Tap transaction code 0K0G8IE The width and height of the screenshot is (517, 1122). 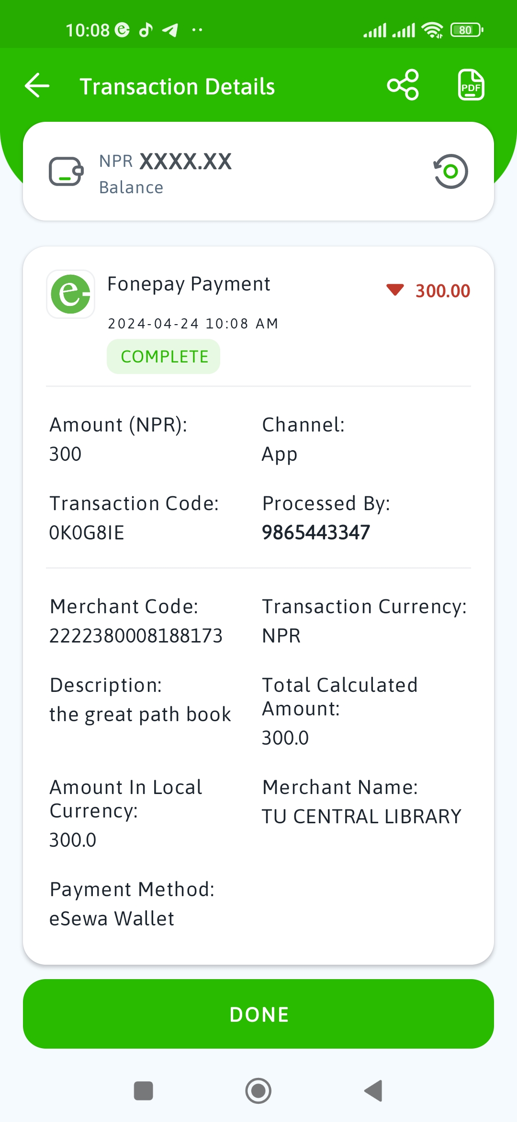pyautogui.click(x=87, y=533)
